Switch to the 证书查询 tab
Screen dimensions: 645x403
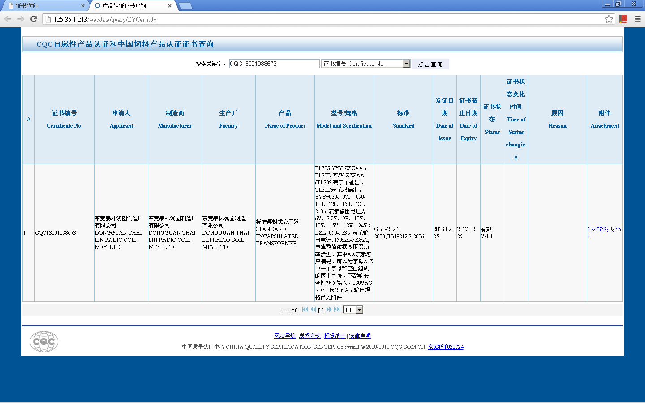pos(44,6)
